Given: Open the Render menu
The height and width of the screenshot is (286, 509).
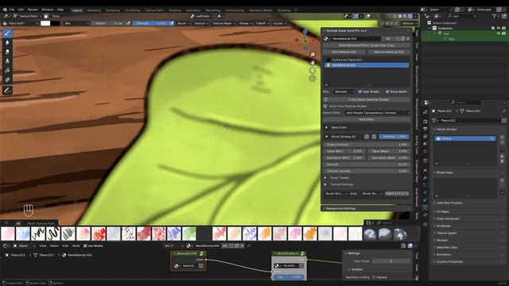Looking at the screenshot, I should tap(33, 10).
